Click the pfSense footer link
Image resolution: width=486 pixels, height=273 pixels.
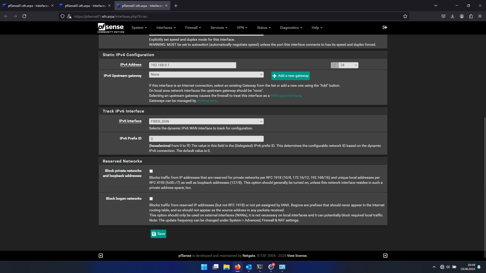[x=185, y=256]
